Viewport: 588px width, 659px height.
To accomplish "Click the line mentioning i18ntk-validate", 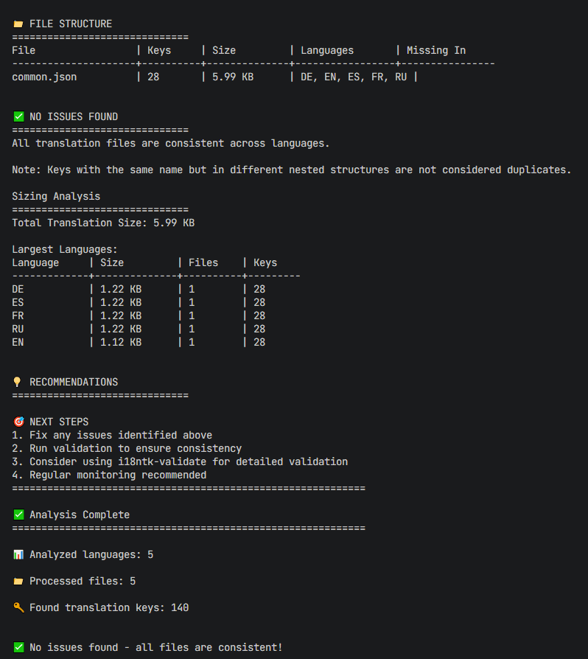I will pyautogui.click(x=180, y=461).
